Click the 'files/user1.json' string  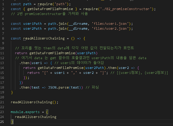(x=110, y=24)
